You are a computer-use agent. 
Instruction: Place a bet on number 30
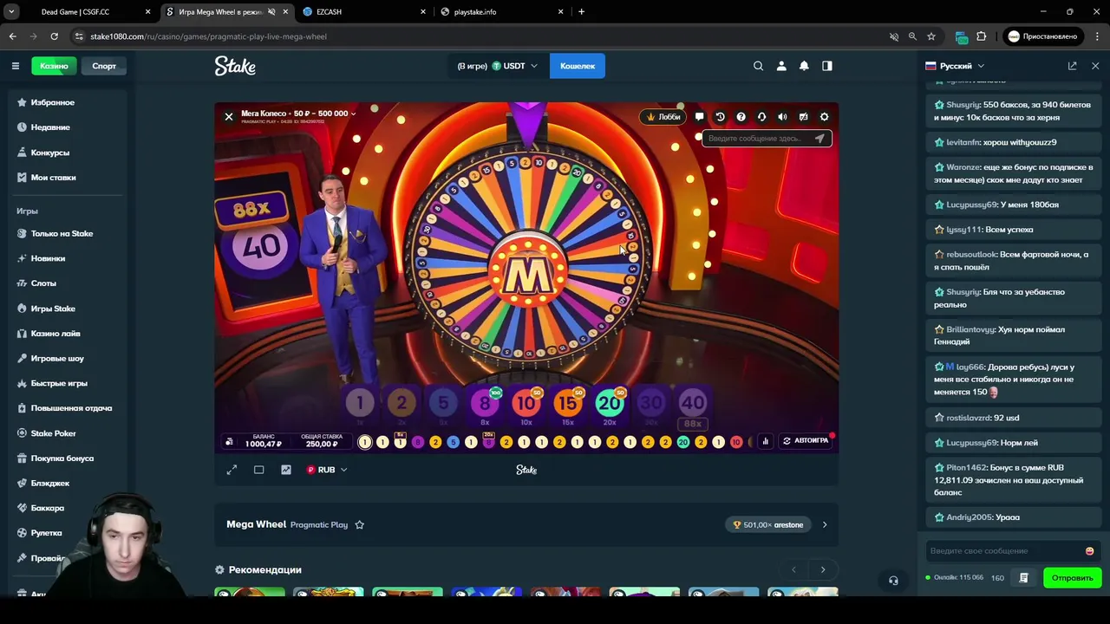[x=651, y=403]
